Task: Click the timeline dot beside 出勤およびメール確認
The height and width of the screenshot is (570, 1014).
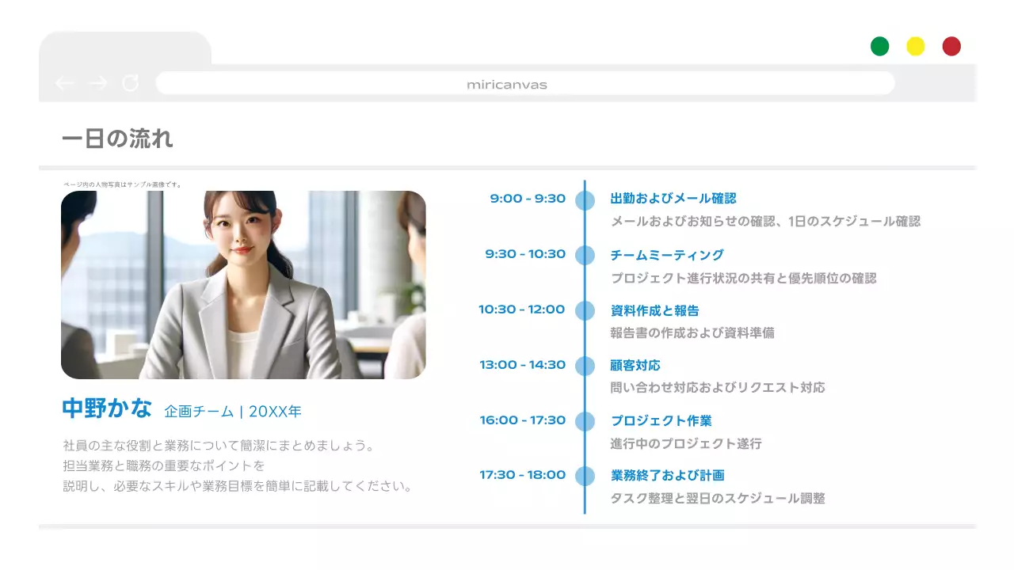Action: 585,200
